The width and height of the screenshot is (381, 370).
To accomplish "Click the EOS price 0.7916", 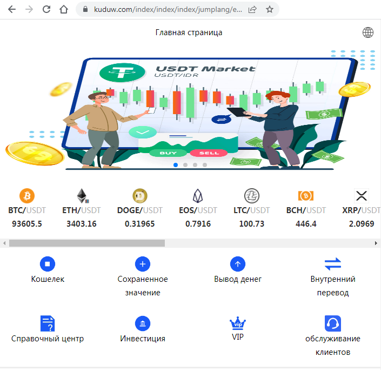I will [198, 224].
